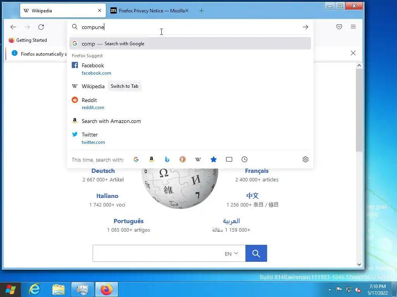
Task: Click the vertical scrollbar thumb
Action: click(359, 110)
